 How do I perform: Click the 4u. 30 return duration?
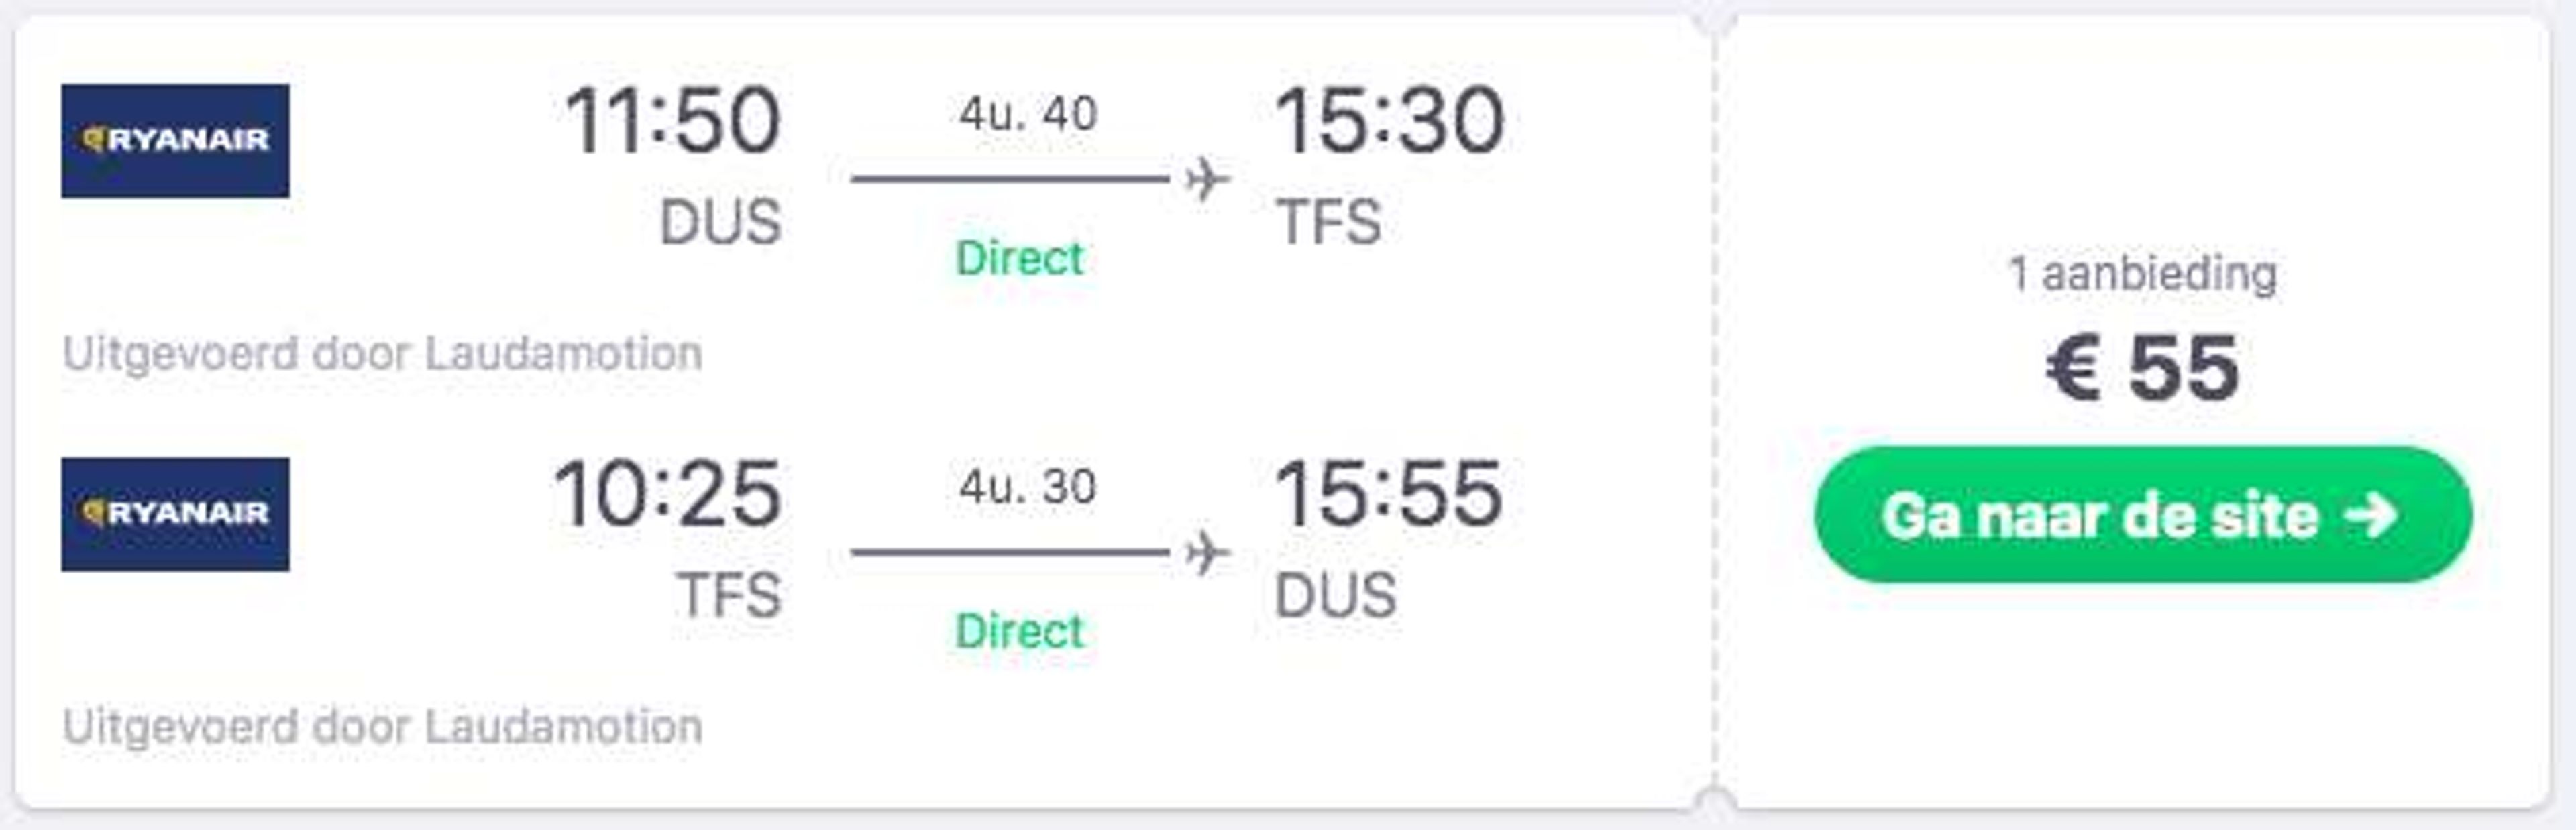point(1028,487)
